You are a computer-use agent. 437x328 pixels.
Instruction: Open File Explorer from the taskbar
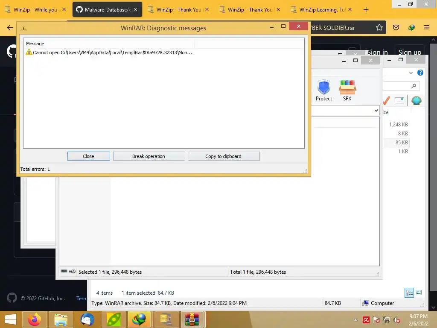pos(61,319)
